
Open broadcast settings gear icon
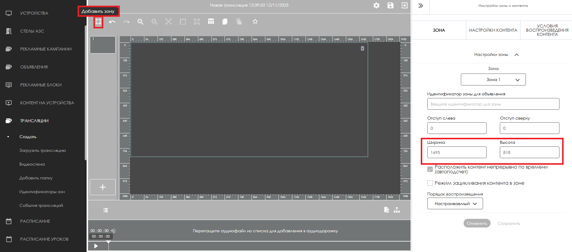tap(376, 5)
